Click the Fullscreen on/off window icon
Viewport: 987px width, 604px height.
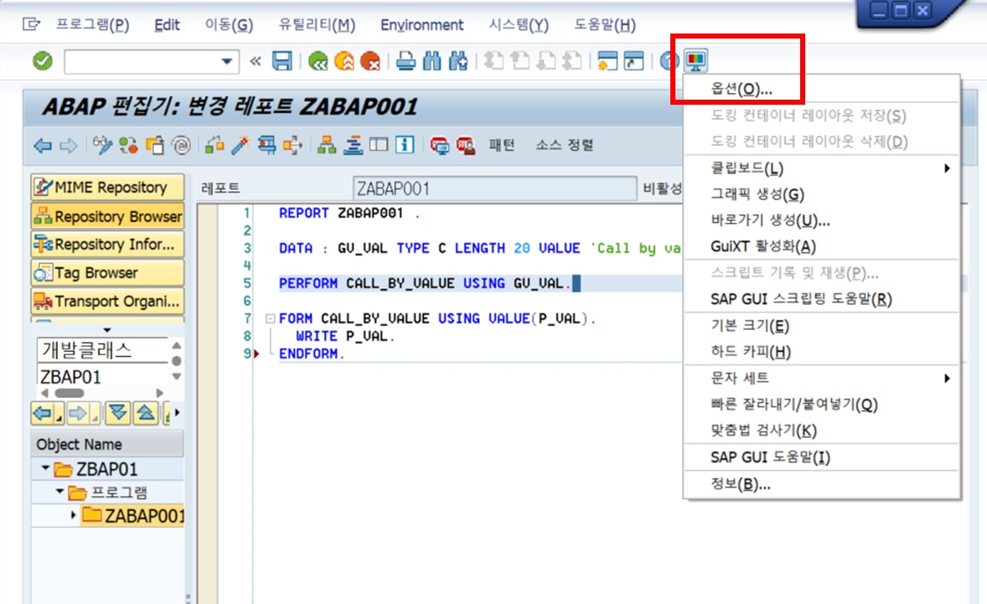tap(379, 145)
